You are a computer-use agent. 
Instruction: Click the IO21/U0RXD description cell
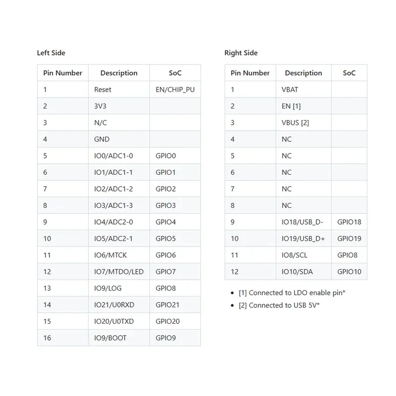tap(119, 304)
